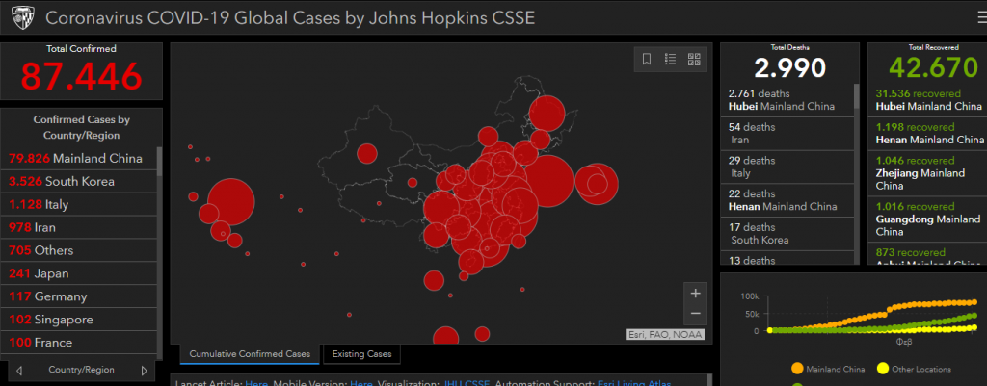Click the Esri Living Atlas link
The image size is (987, 386).
pos(632,383)
